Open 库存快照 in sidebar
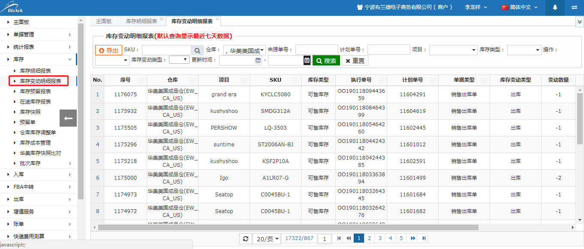584x249 pixels. [30, 112]
